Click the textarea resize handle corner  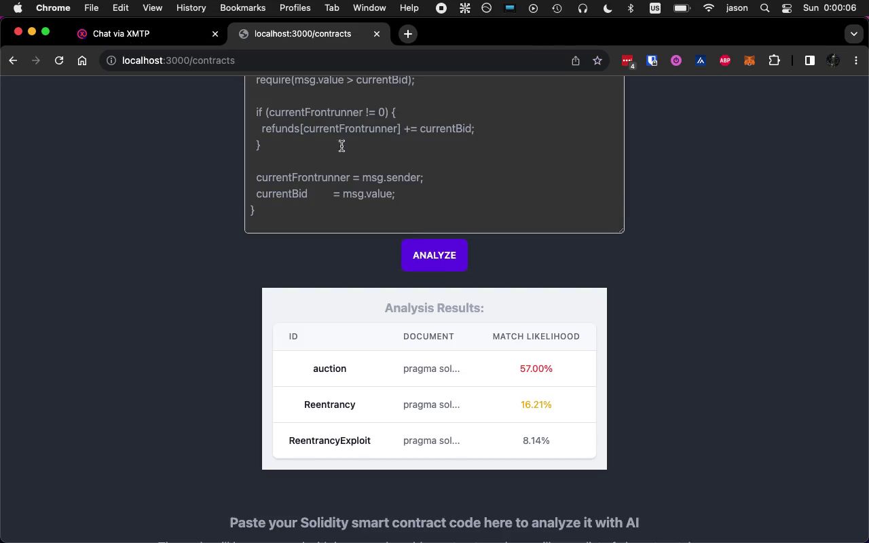(620, 229)
